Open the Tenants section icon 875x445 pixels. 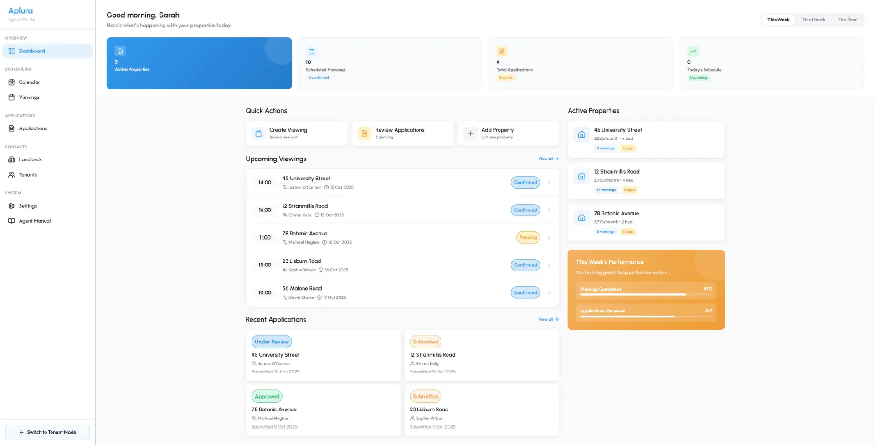(x=11, y=174)
